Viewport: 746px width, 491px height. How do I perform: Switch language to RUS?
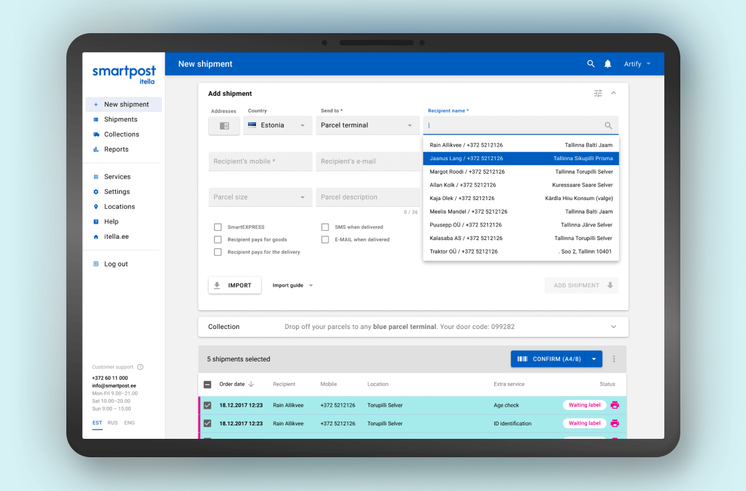(112, 423)
